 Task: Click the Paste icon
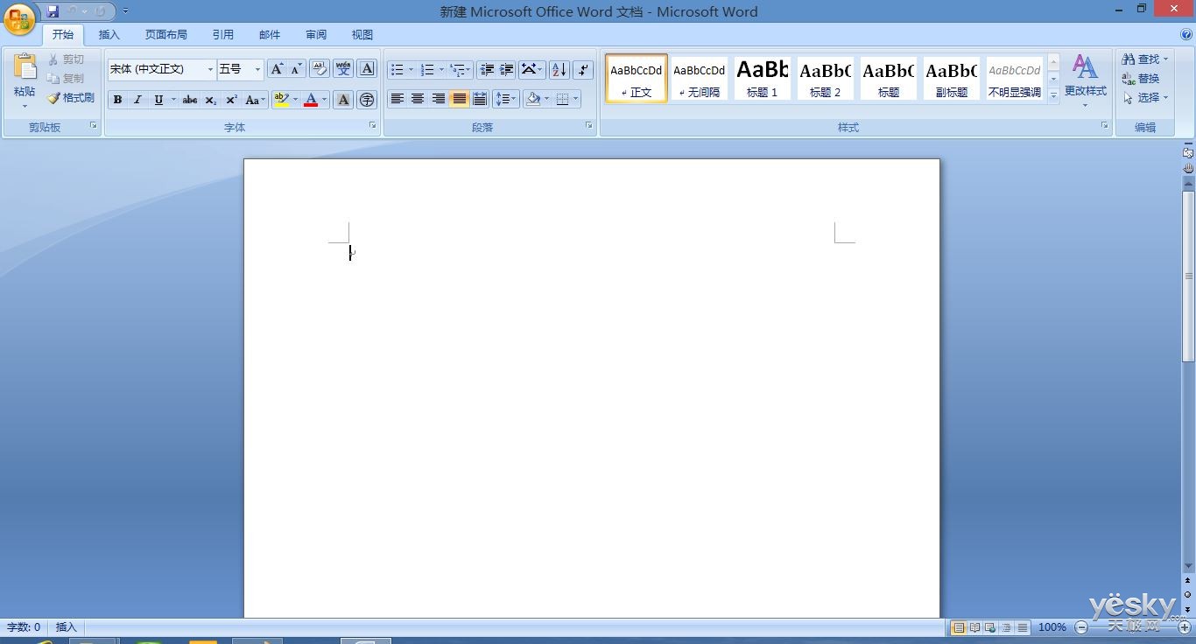(25, 67)
